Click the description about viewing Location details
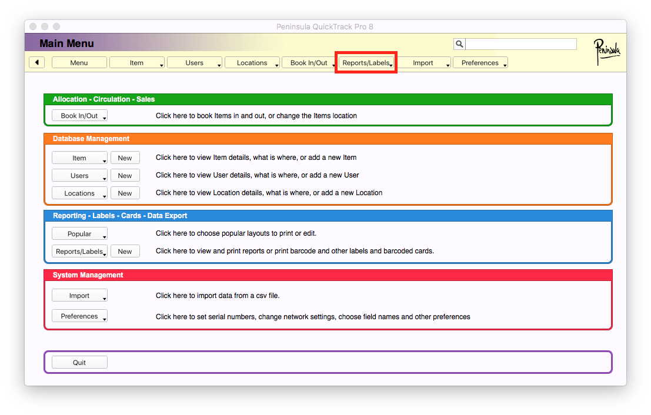 tap(269, 193)
